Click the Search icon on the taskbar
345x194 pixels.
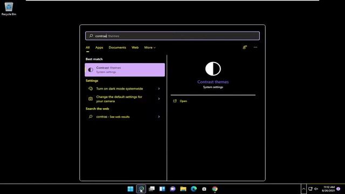click(x=141, y=189)
